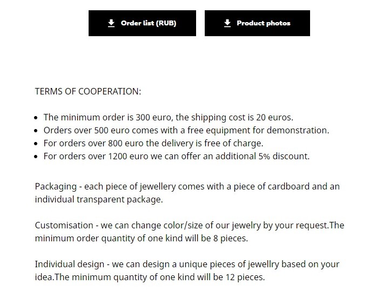
Task: Download the Order list (RUB) file
Action: (142, 23)
